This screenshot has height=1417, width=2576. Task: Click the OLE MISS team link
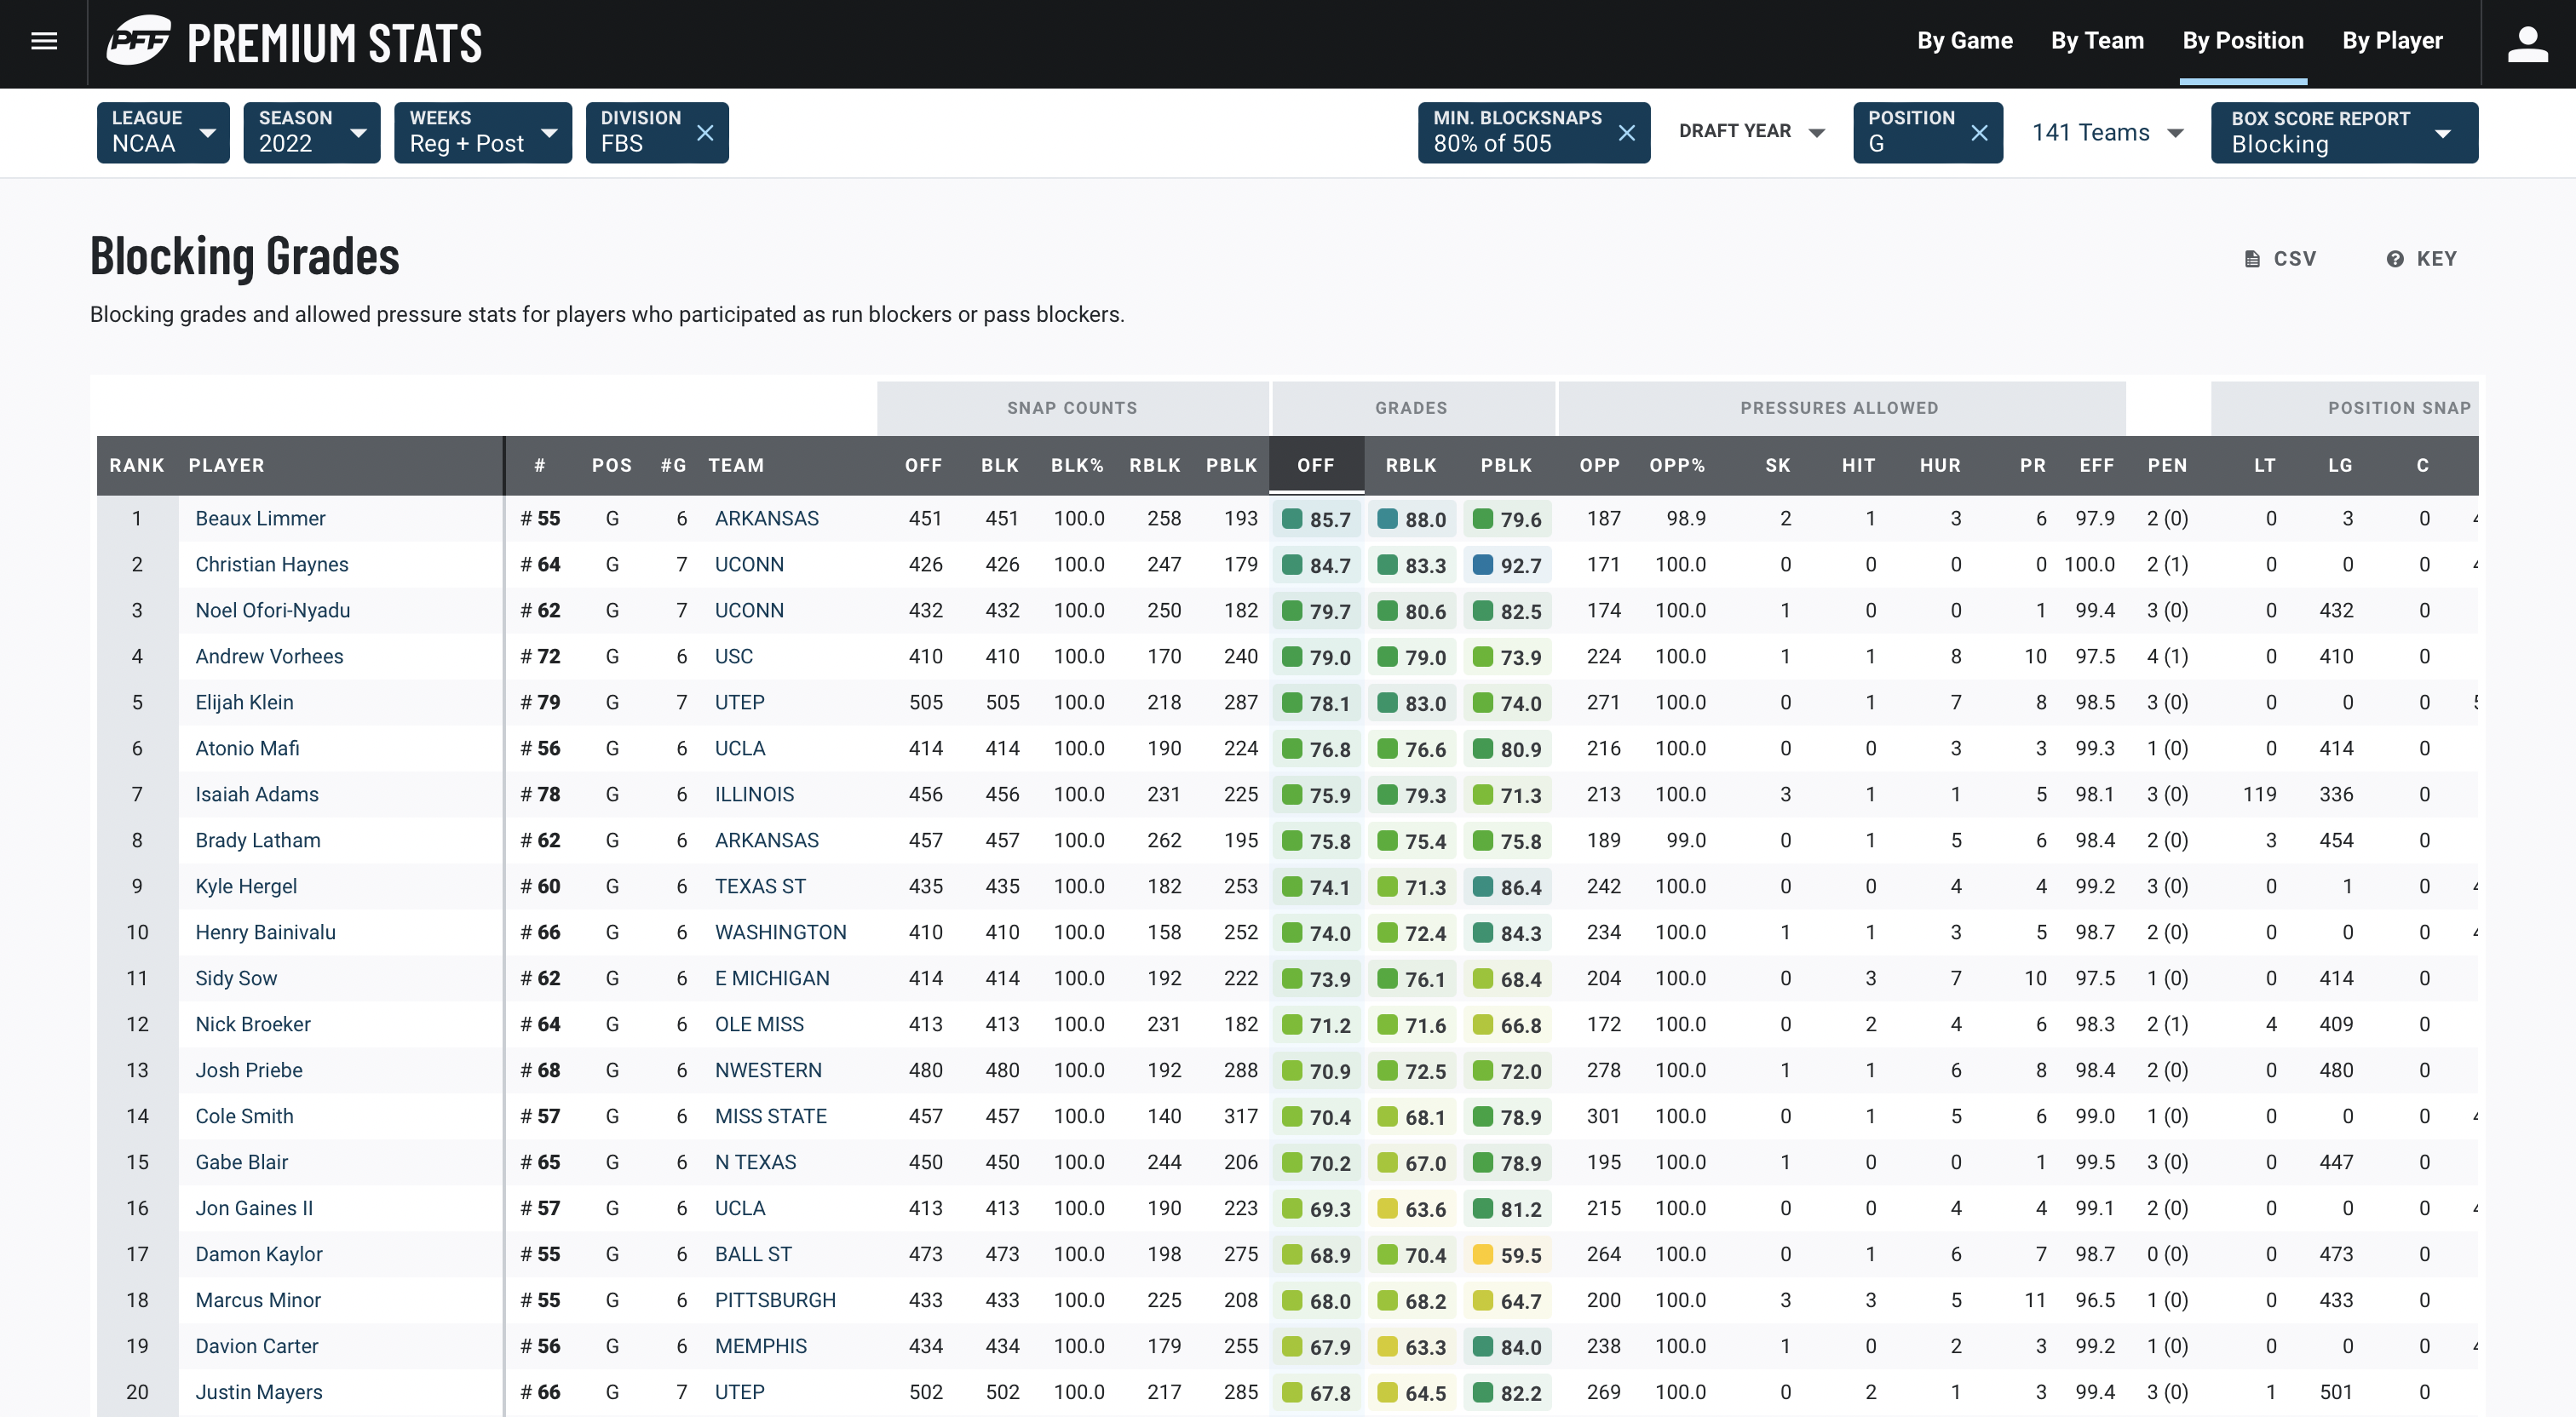759,1024
